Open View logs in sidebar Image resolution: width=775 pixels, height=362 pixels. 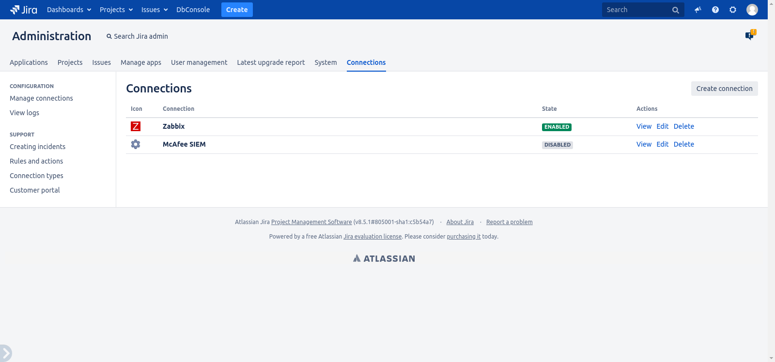(x=24, y=113)
